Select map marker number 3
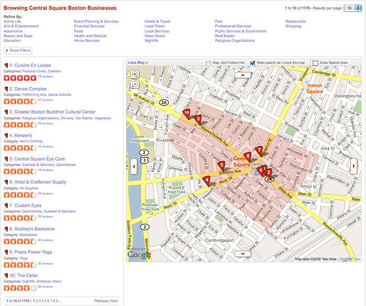 [198, 120]
